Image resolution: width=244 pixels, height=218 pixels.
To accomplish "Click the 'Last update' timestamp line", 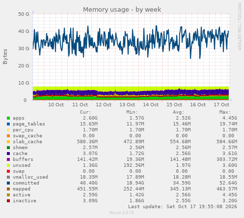I will coord(183,207).
